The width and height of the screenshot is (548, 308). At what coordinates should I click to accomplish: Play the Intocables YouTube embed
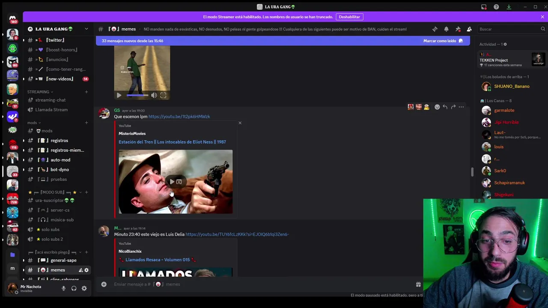coord(172,182)
